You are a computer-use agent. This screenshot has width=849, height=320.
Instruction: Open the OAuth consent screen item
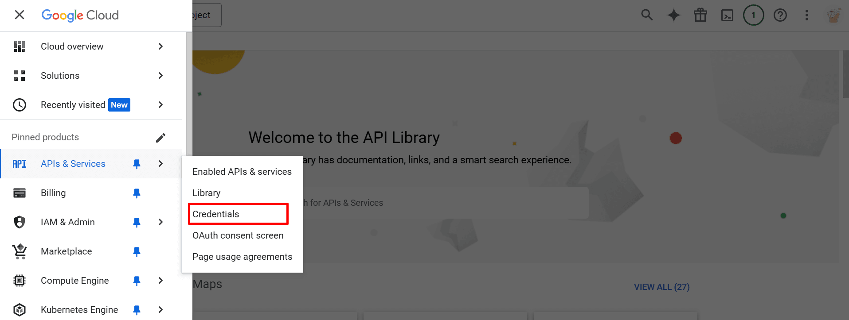pos(242,235)
